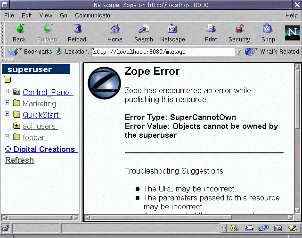Screen dimensions: 302x238
Task: Click the Netscape N logo
Action: 293,33
